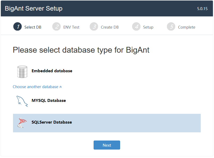This screenshot has height=158, width=214.
Task: Click the Embedded database cylinder icon
Action: (x=22, y=72)
